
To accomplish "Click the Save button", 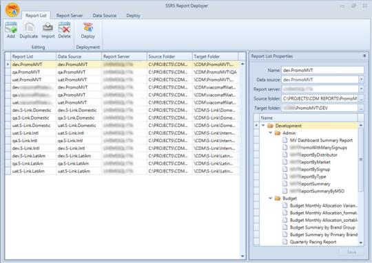I will (x=351, y=252).
